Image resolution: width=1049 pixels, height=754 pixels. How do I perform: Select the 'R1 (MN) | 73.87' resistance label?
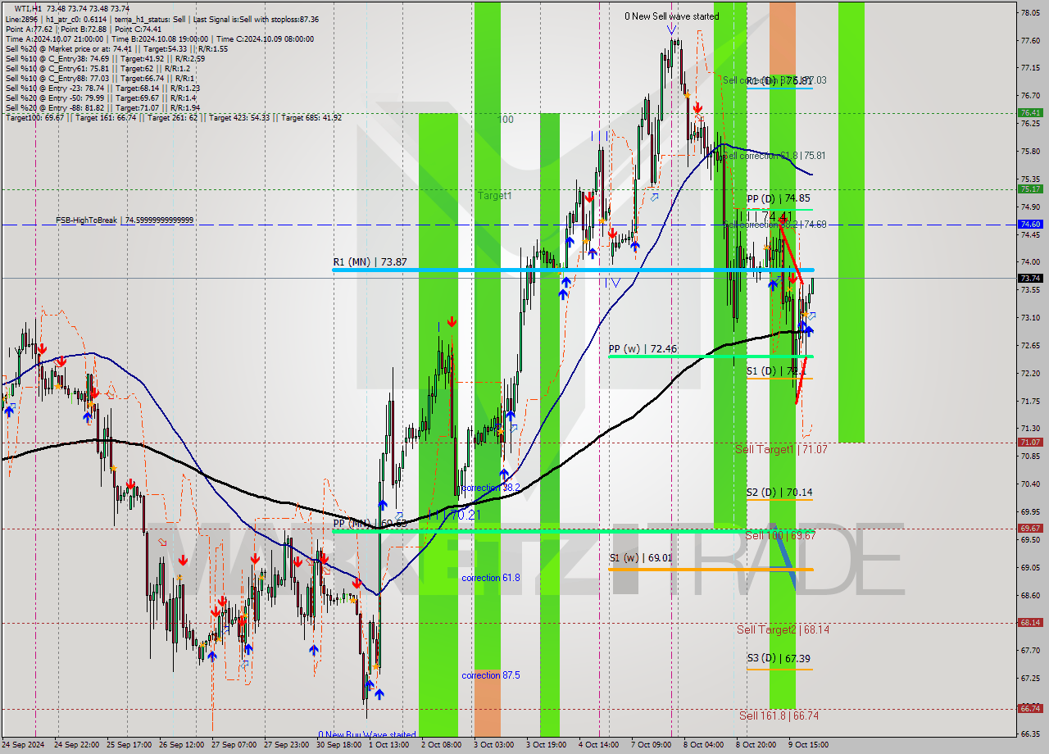click(x=370, y=261)
